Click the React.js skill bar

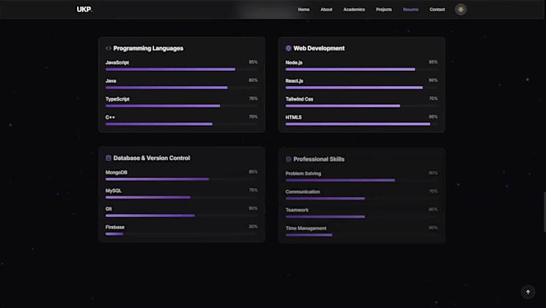[x=361, y=88]
